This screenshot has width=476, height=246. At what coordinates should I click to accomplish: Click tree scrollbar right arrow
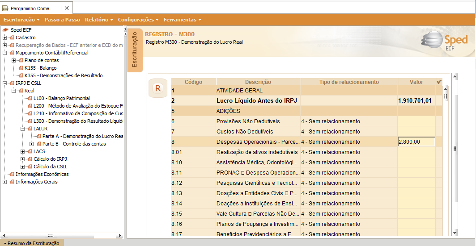point(120,235)
